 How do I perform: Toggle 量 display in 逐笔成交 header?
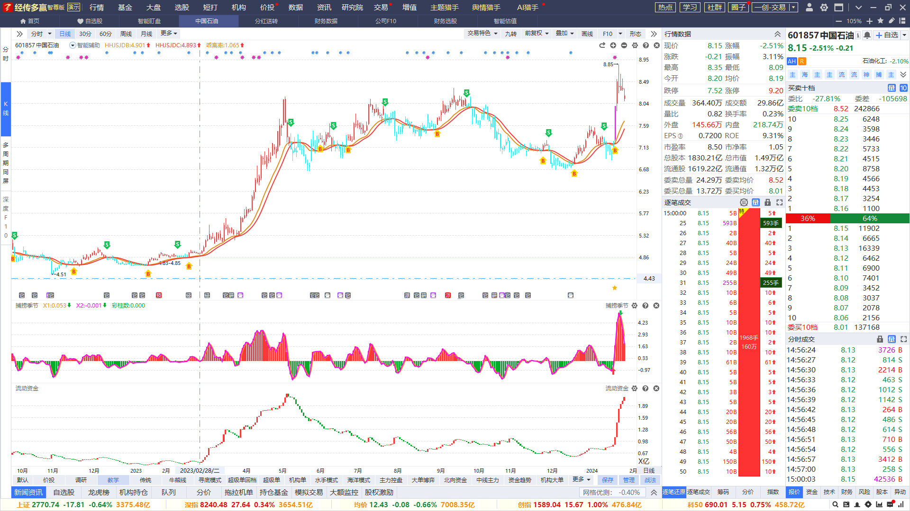755,203
